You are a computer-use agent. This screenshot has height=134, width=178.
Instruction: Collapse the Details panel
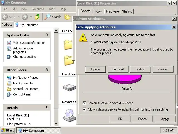[46, 107]
